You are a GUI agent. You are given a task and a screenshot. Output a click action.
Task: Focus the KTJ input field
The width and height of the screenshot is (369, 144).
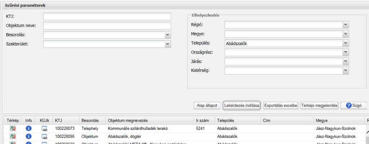107,17
